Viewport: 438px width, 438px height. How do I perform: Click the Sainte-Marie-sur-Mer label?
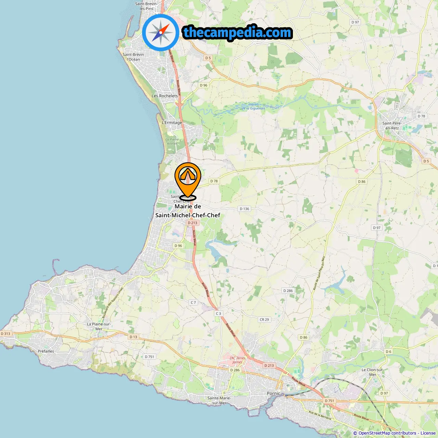(x=219, y=400)
